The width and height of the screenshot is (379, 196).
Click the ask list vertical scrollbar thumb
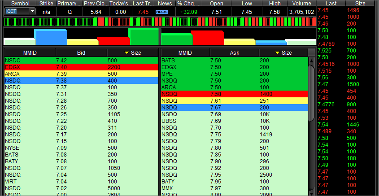(312, 93)
